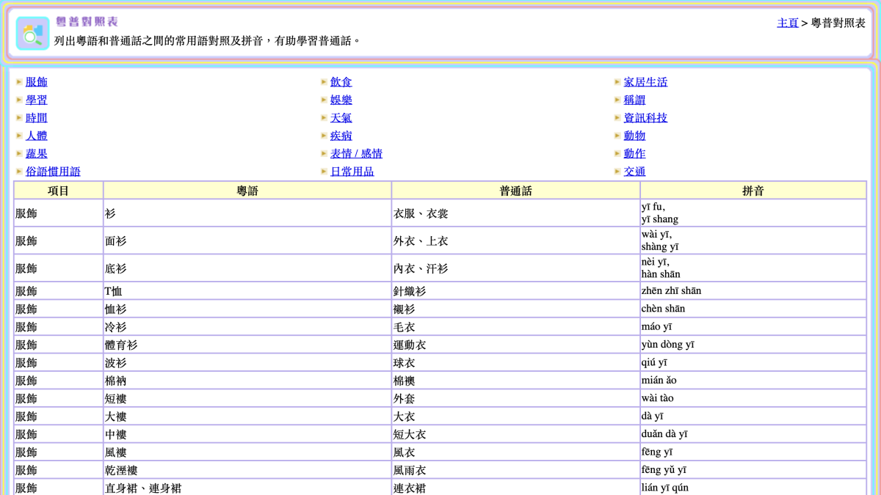This screenshot has width=881, height=495.
Task: Open the 資訊科技 category link
Action: click(646, 118)
